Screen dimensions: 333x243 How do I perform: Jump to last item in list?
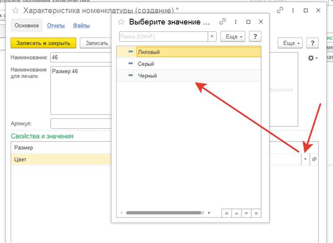pyautogui.click(x=256, y=213)
